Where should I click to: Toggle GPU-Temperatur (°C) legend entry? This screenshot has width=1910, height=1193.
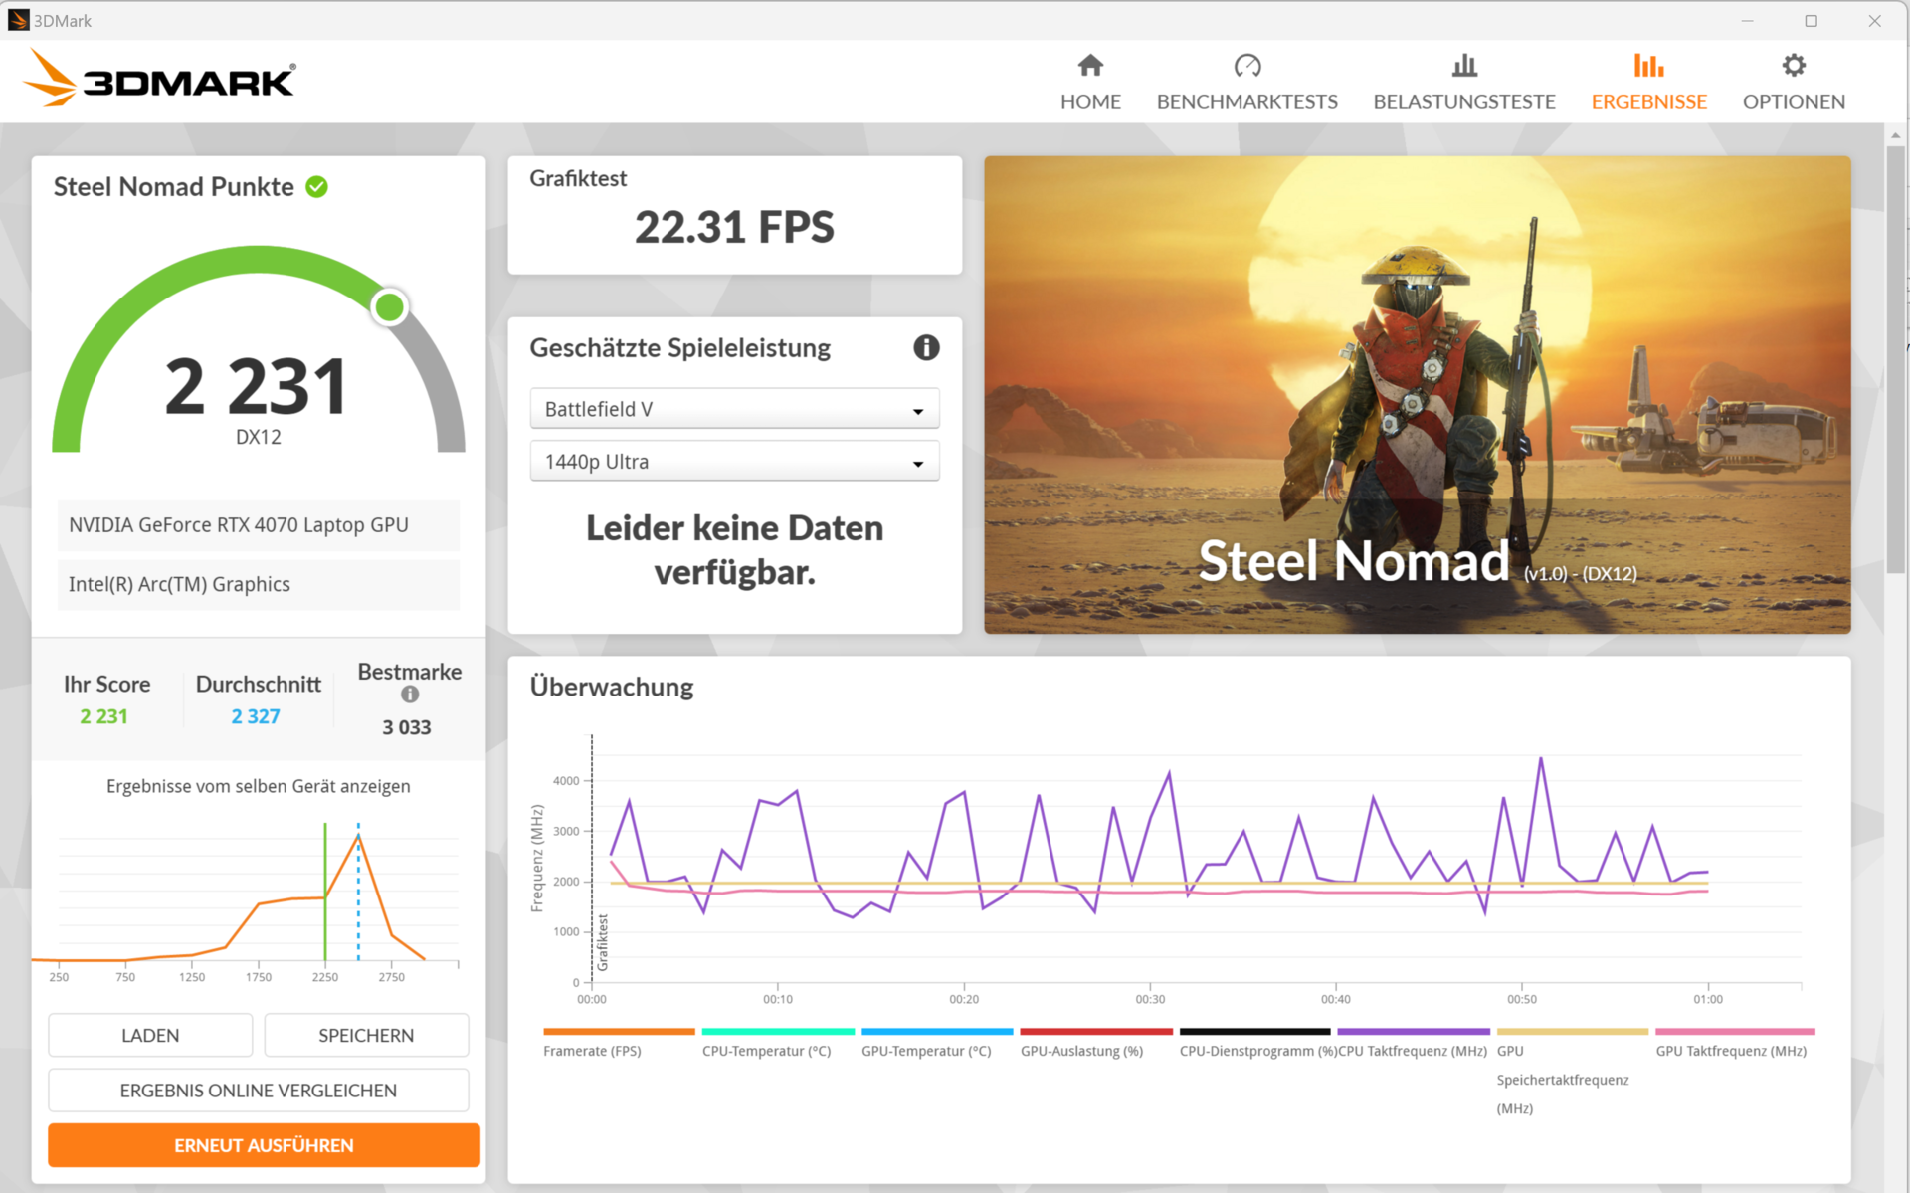(926, 1051)
